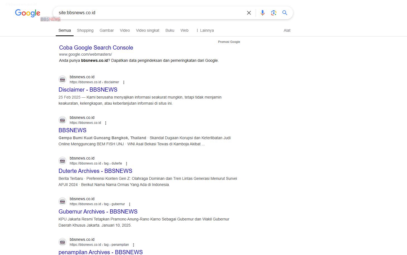This screenshot has height=255, width=407.
Task: Open the Alat search tools
Action: (x=287, y=30)
